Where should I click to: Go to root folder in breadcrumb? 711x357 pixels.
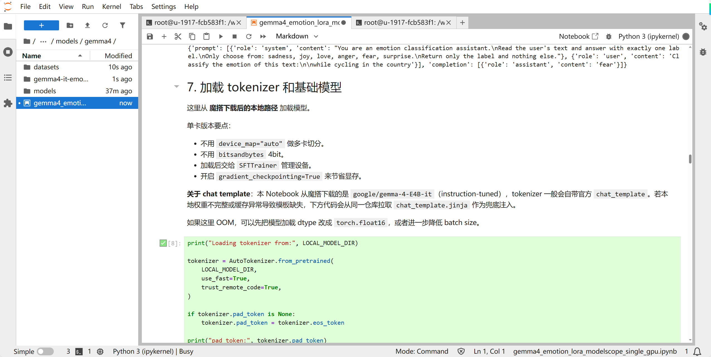pyautogui.click(x=27, y=41)
